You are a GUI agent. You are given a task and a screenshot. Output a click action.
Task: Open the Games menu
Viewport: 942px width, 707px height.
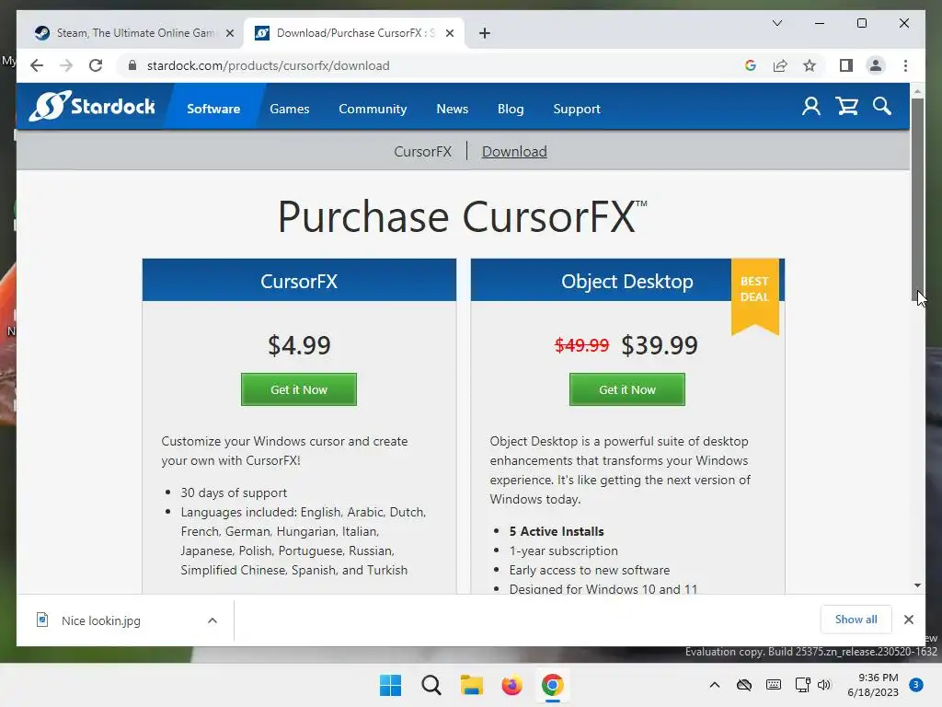pyautogui.click(x=290, y=109)
